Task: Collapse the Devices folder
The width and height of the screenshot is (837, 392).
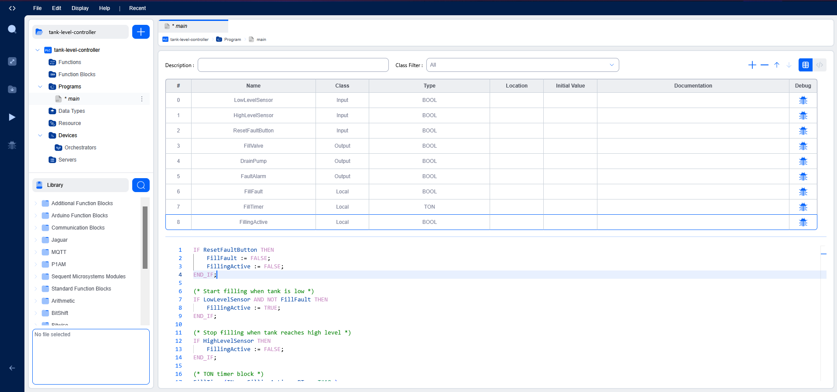Action: 40,135
